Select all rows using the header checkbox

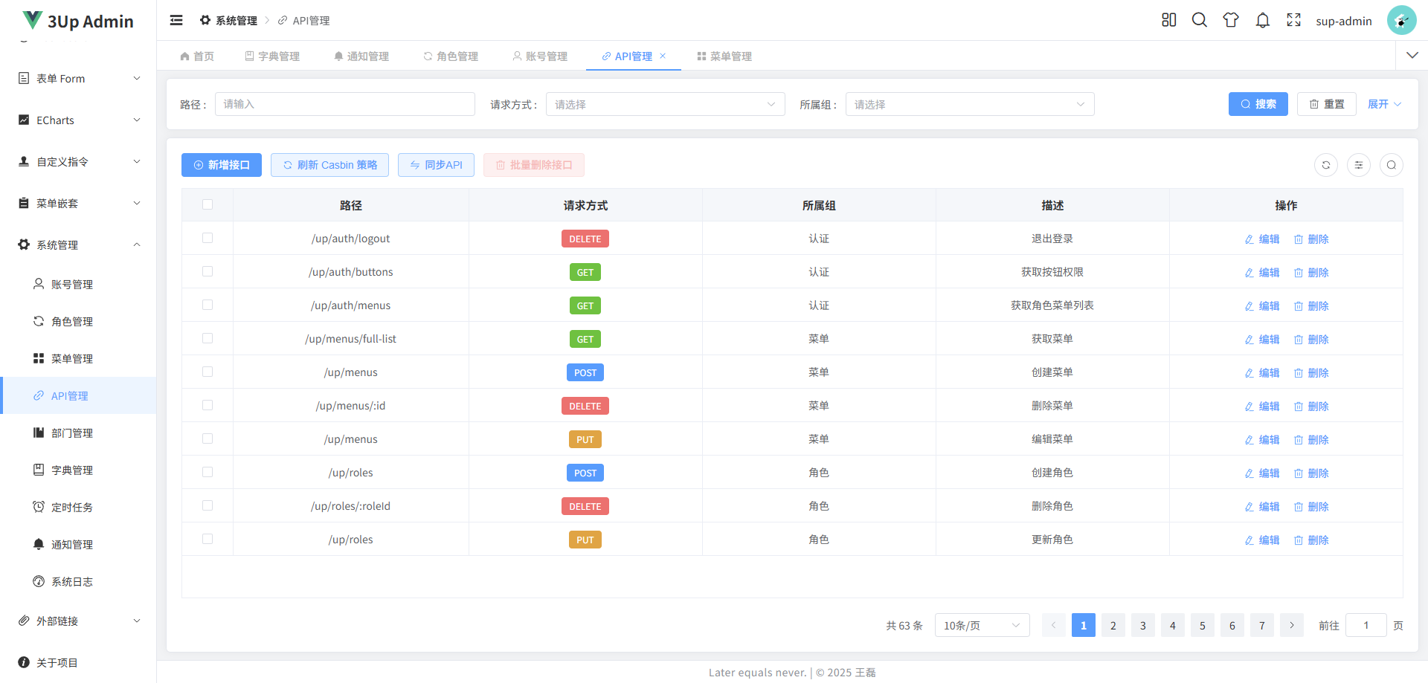point(208,204)
